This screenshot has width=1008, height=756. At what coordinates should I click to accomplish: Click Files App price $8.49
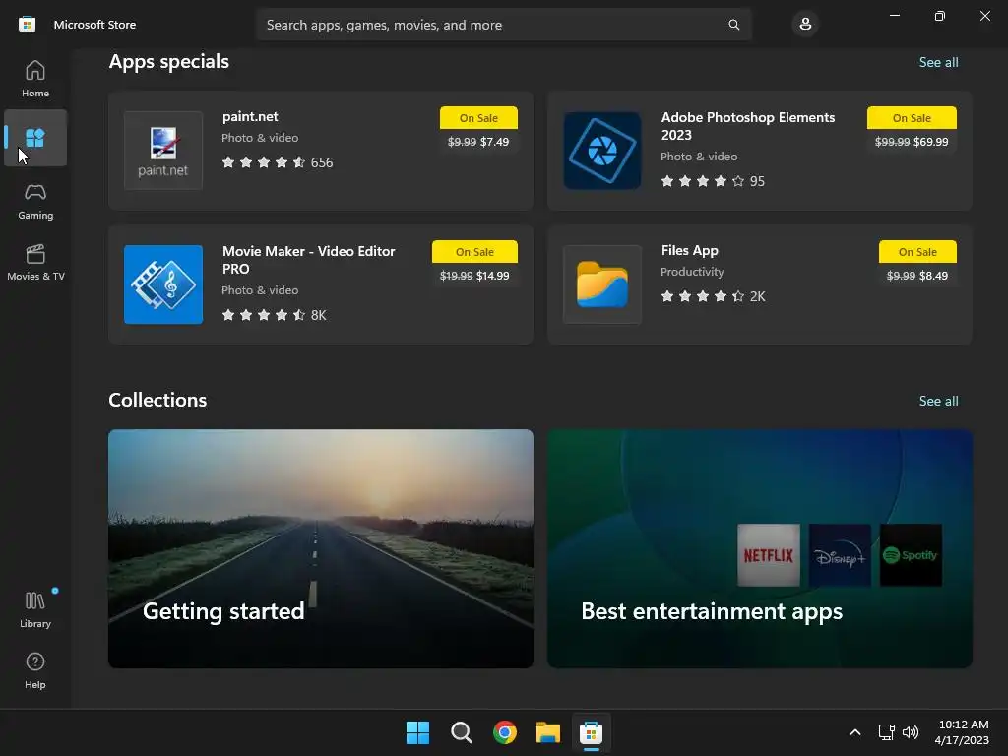pyautogui.click(x=933, y=276)
